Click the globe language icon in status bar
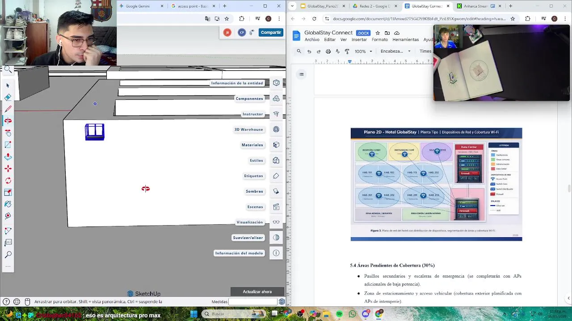 [x=17, y=302]
